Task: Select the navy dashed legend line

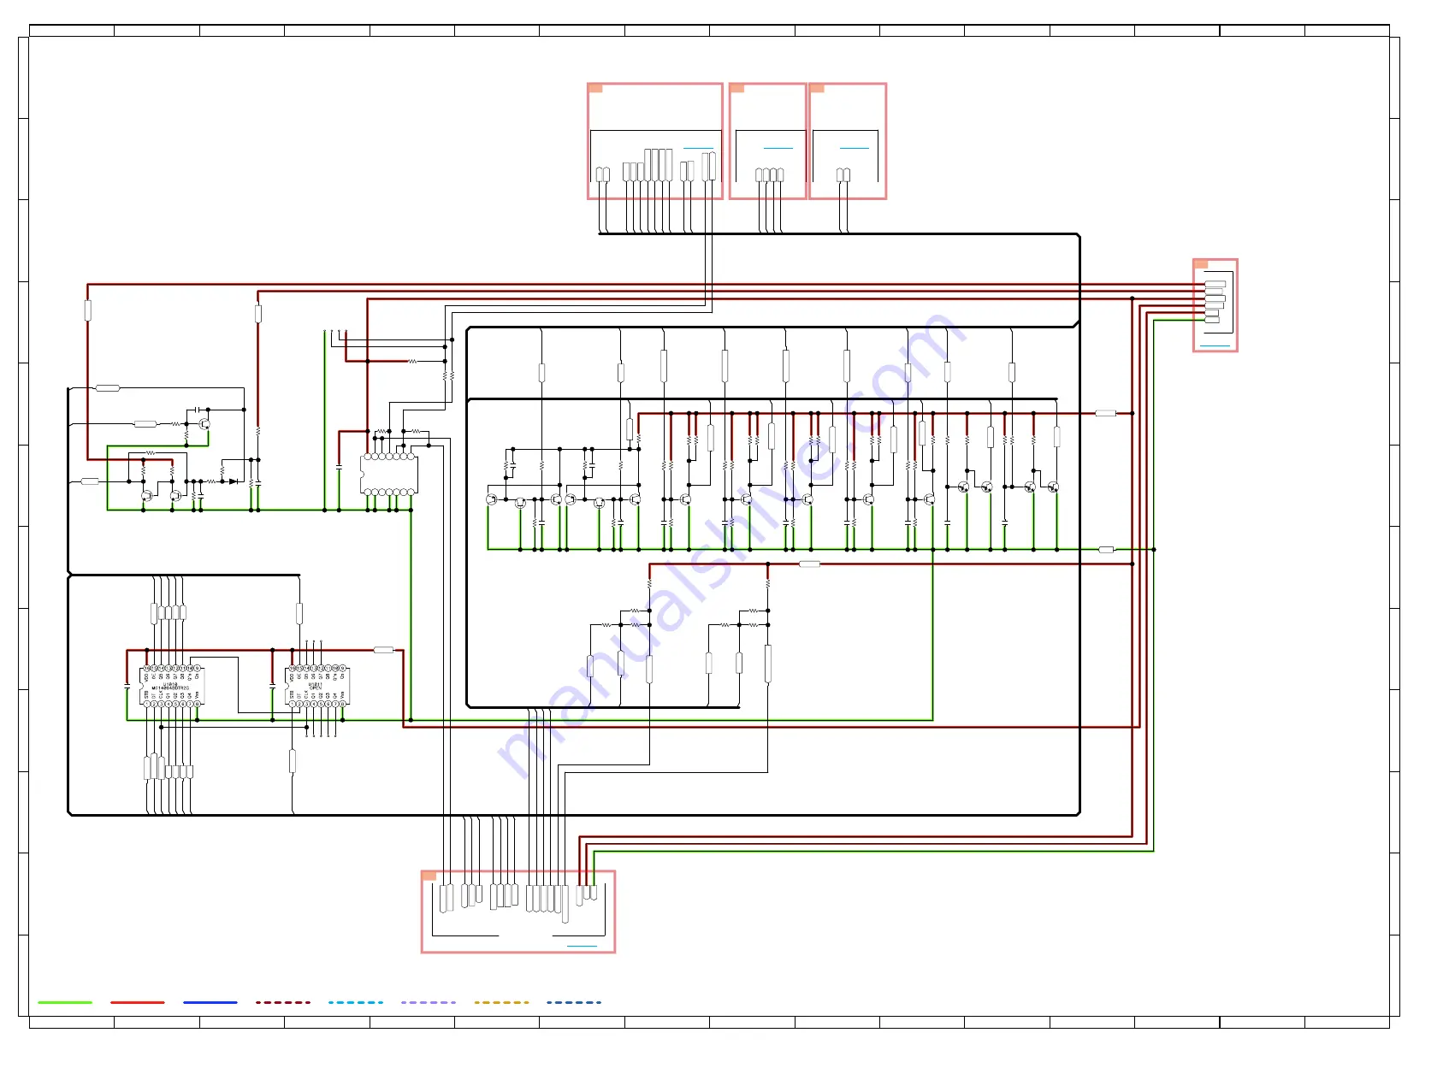Action: [x=574, y=1002]
